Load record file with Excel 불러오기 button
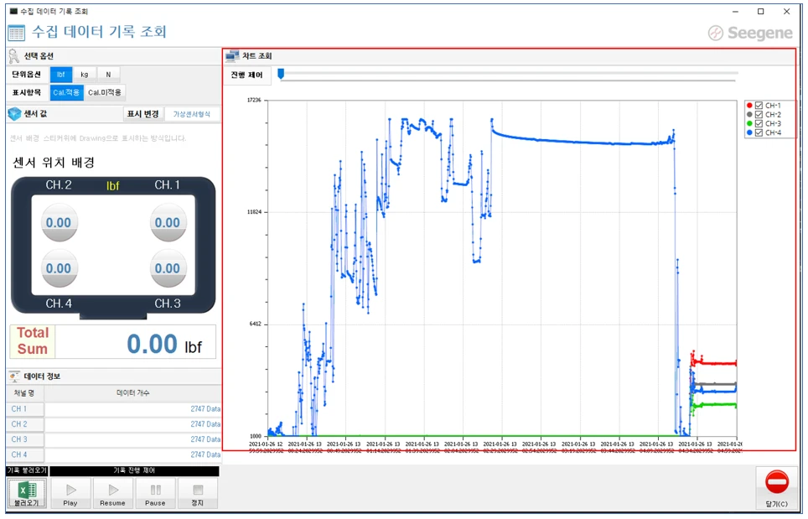808x519 pixels. pyautogui.click(x=27, y=493)
